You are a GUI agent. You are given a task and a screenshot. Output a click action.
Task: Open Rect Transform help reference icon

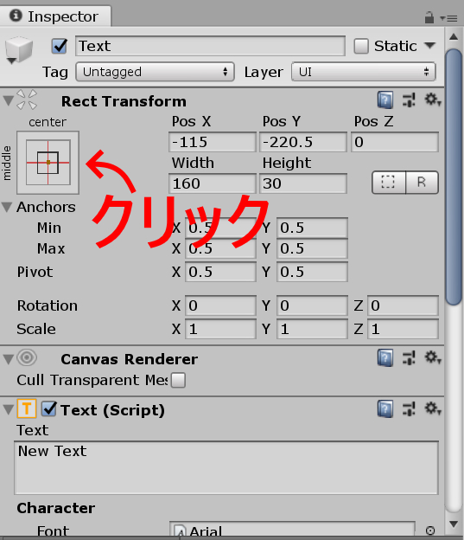click(385, 100)
